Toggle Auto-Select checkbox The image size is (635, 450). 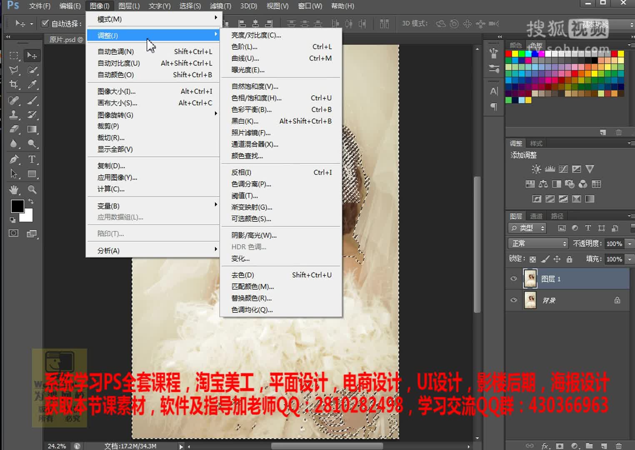point(45,23)
